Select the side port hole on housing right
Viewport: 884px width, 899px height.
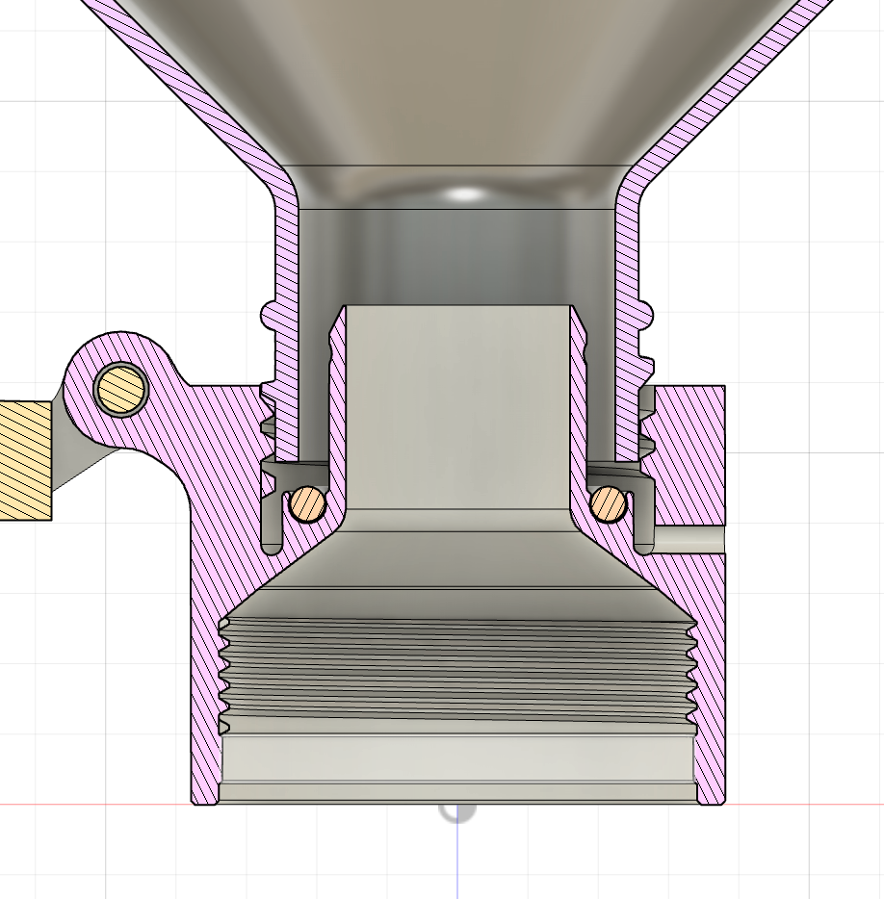click(x=688, y=539)
